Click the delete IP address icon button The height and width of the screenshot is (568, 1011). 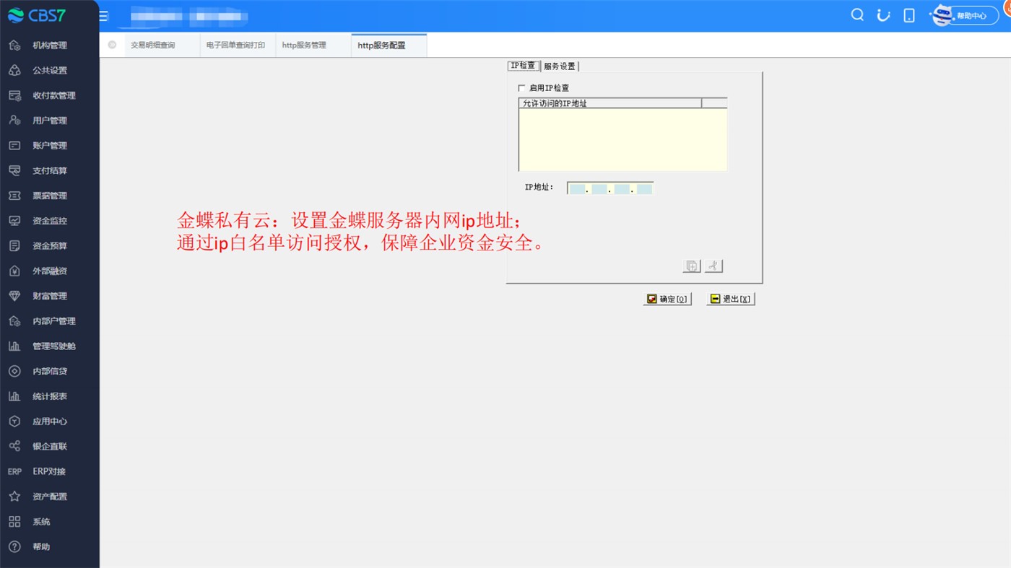713,266
